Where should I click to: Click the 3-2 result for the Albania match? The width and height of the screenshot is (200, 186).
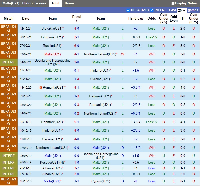click(77, 168)
